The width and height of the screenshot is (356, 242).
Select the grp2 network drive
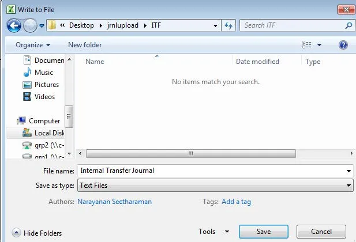tap(43, 145)
